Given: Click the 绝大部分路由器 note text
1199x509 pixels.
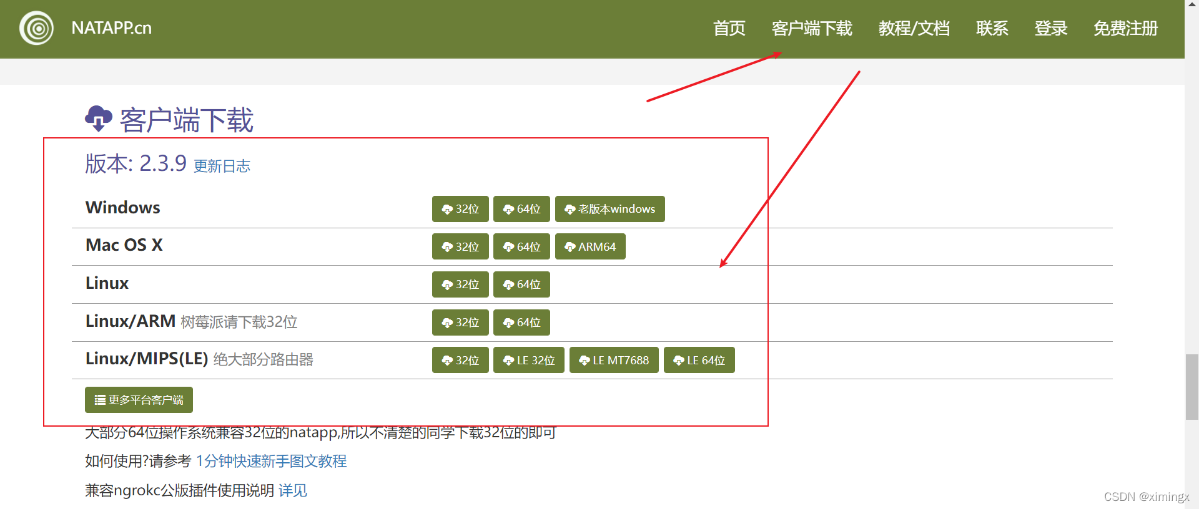Looking at the screenshot, I should (x=264, y=359).
